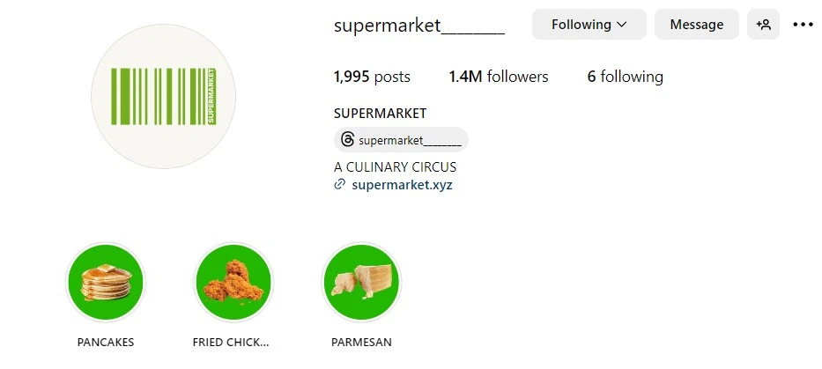Open the three-dot more options menu
This screenshot has width=822, height=369.
(803, 25)
